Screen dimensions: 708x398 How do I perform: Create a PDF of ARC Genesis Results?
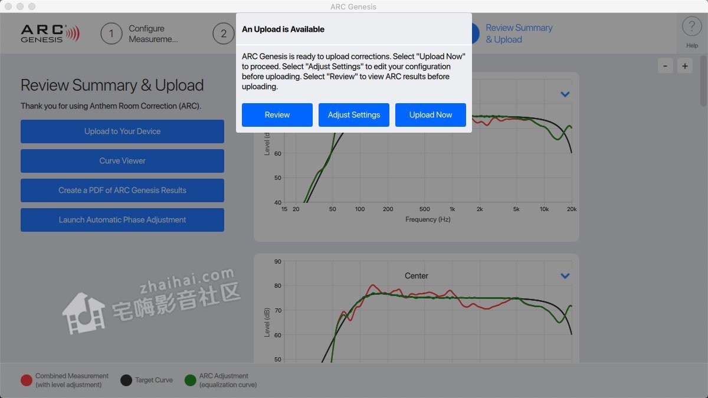122,190
